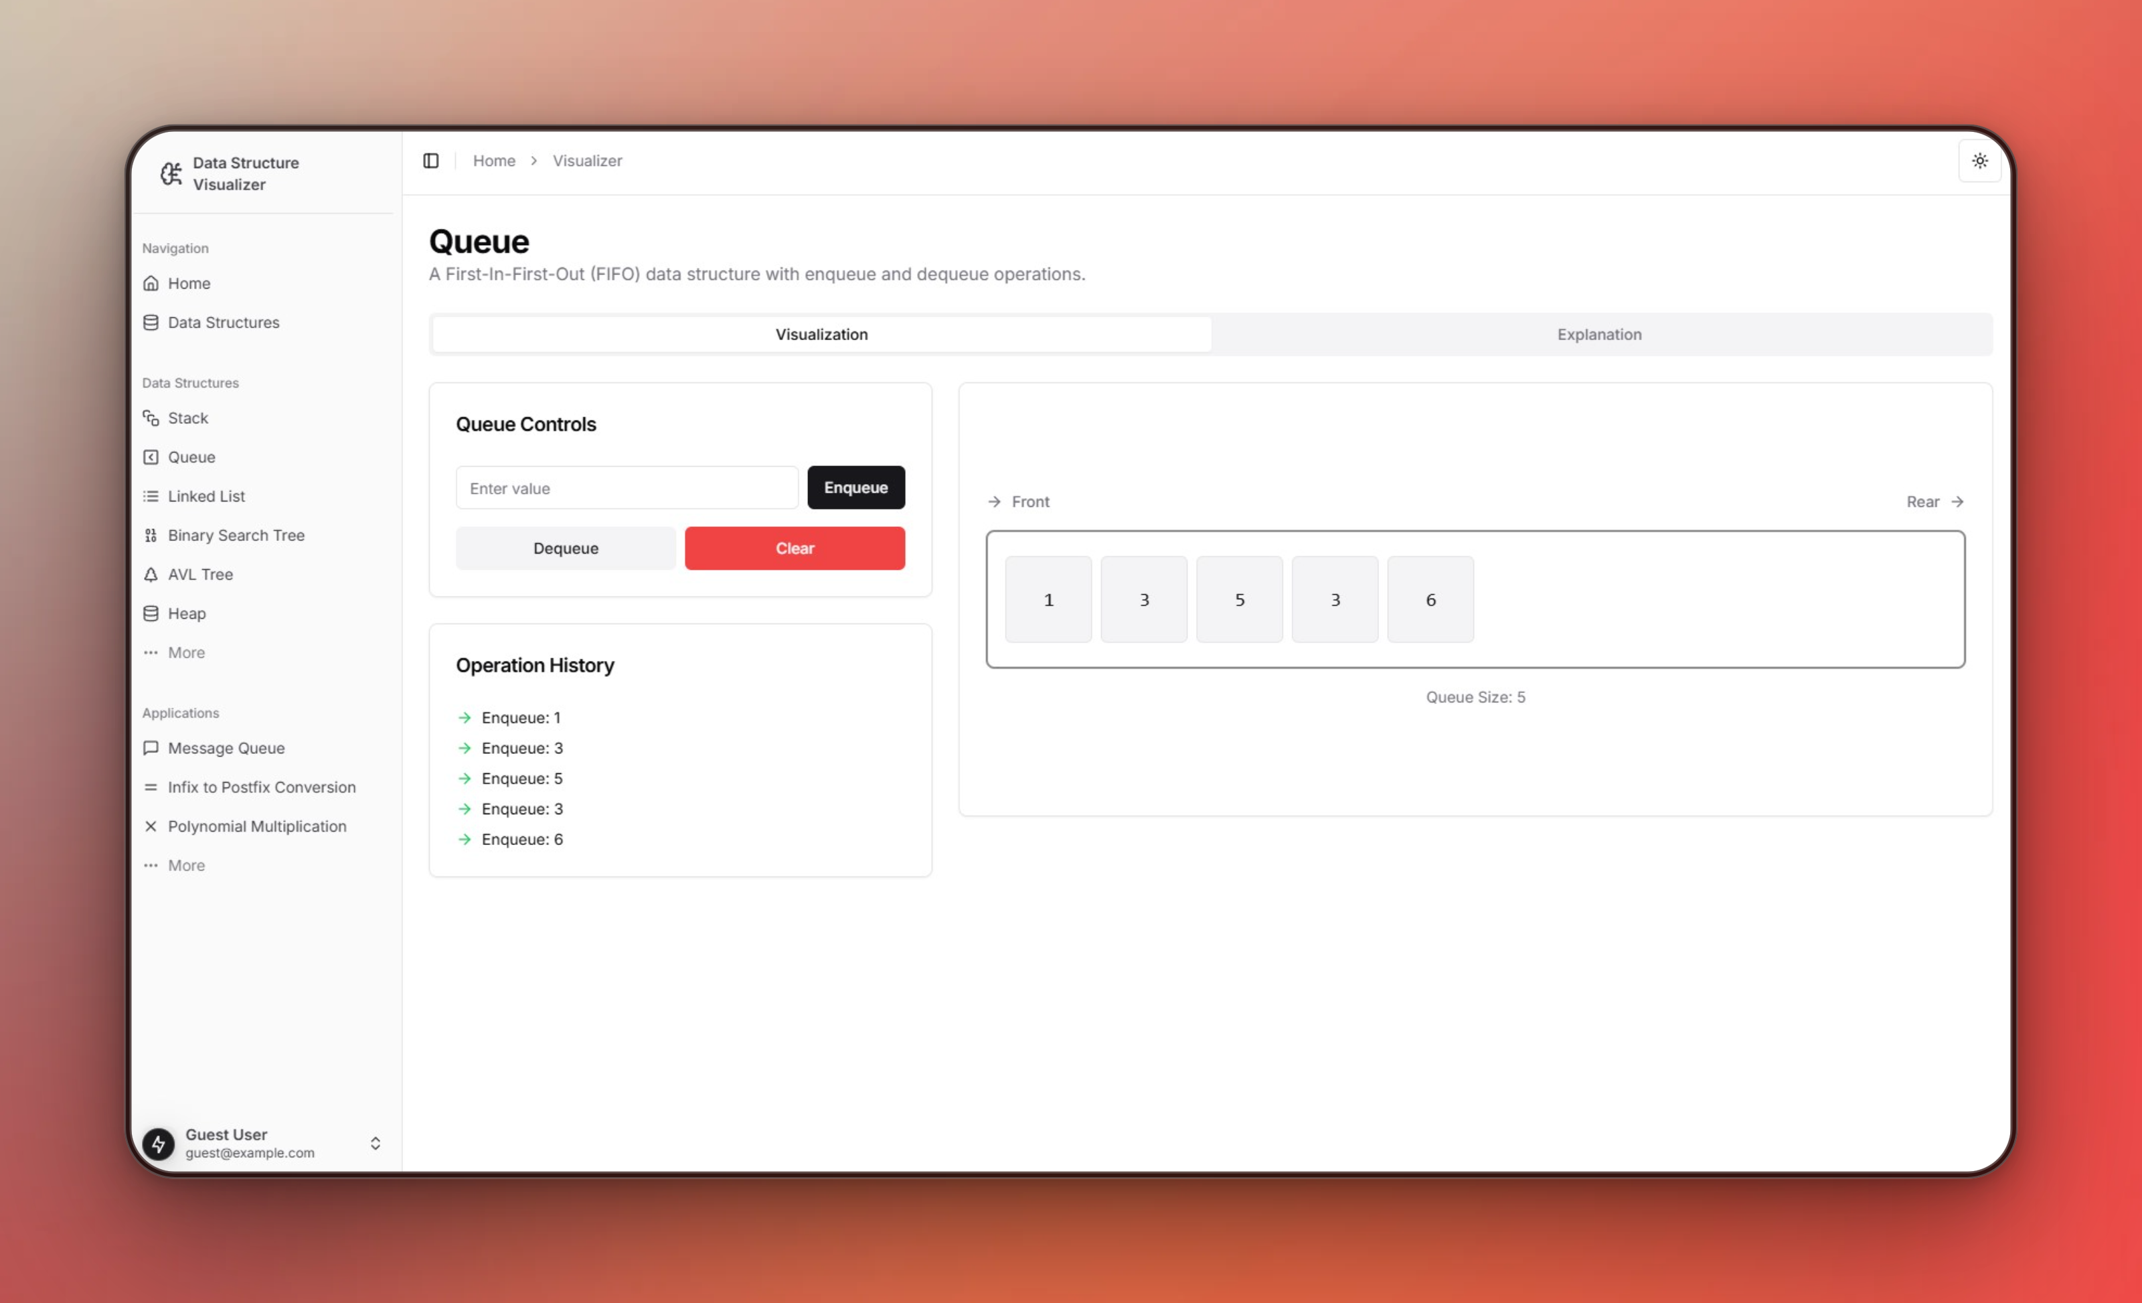Click the Dequeue button
This screenshot has height=1303, width=2142.
coord(565,549)
